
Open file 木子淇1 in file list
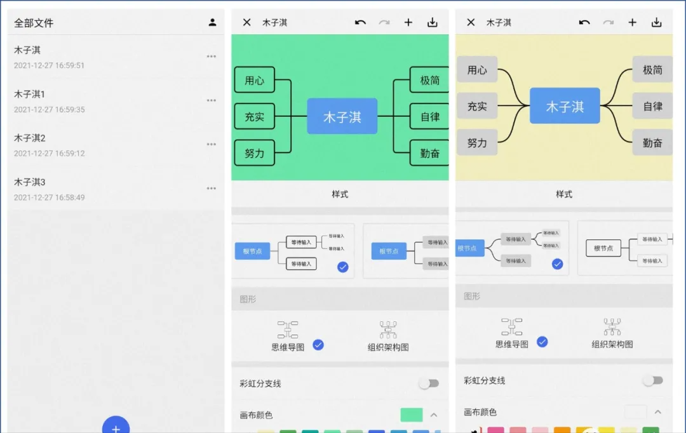point(116,101)
